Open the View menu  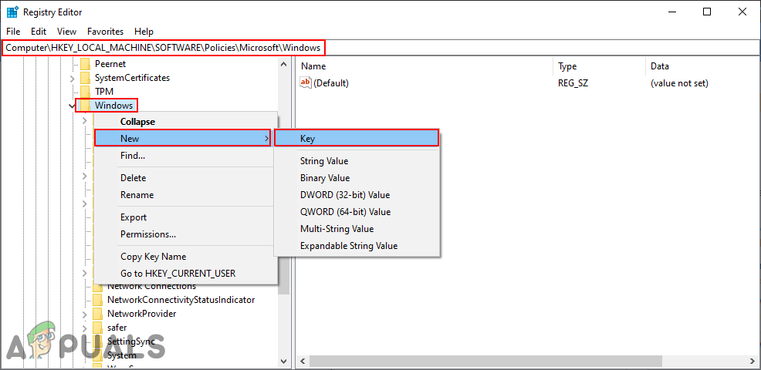click(x=66, y=32)
